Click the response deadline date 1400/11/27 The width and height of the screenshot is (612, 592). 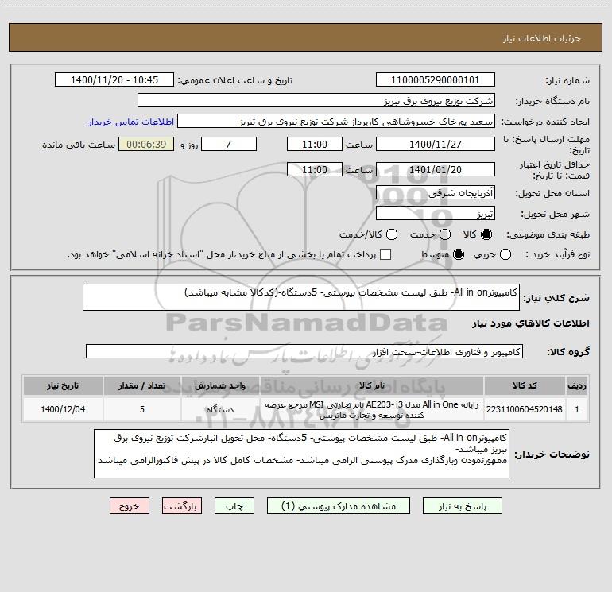tap(436, 144)
